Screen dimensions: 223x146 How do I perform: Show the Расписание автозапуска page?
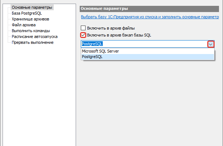(34, 36)
